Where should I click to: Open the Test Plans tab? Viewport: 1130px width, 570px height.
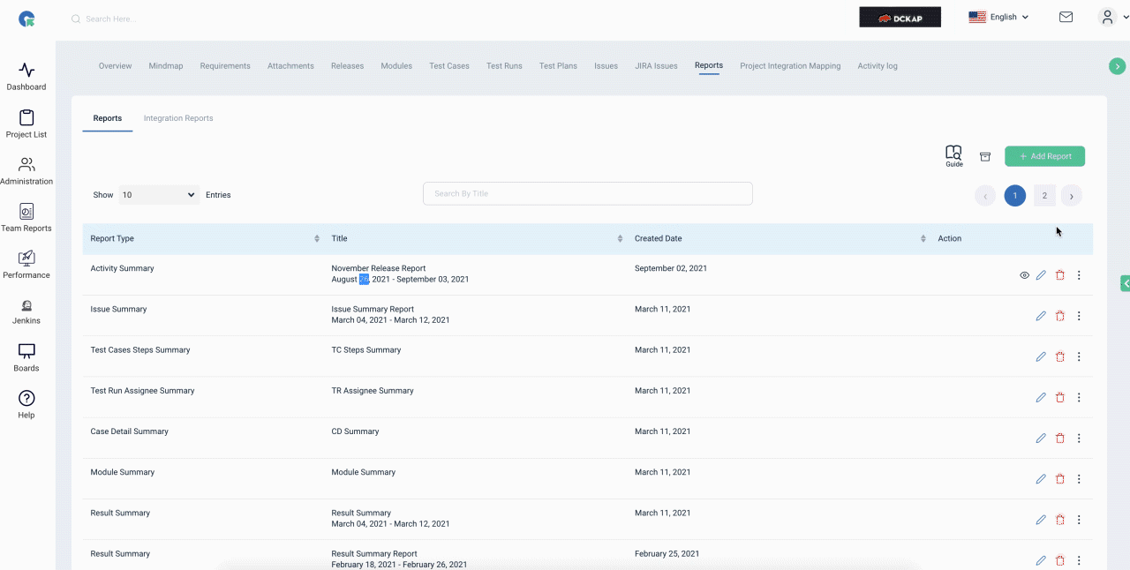pyautogui.click(x=558, y=66)
